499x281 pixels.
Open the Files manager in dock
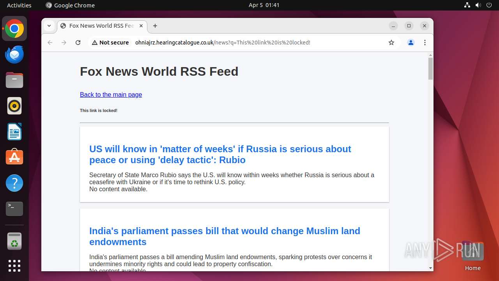14,80
